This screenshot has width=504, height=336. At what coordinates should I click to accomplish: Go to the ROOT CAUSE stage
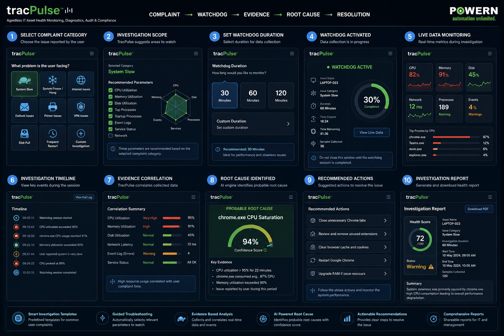coord(303,14)
